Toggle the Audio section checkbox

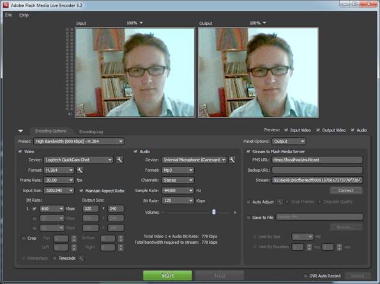point(135,151)
